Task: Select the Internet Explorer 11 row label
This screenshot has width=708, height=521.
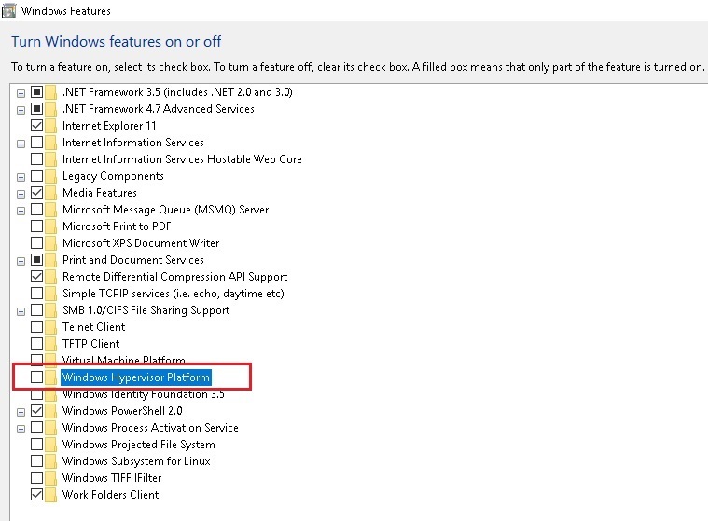Action: coord(109,126)
